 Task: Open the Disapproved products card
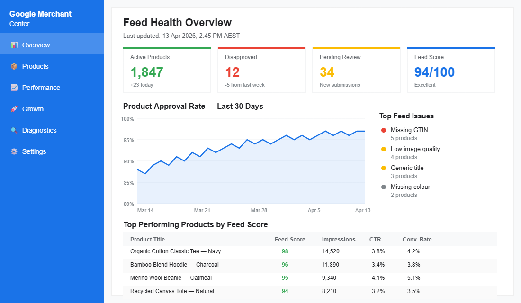click(x=261, y=70)
